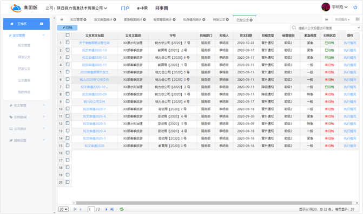Go to next page icon
Image resolution: width=363 pixels, height=214 pixels.
[106, 209]
